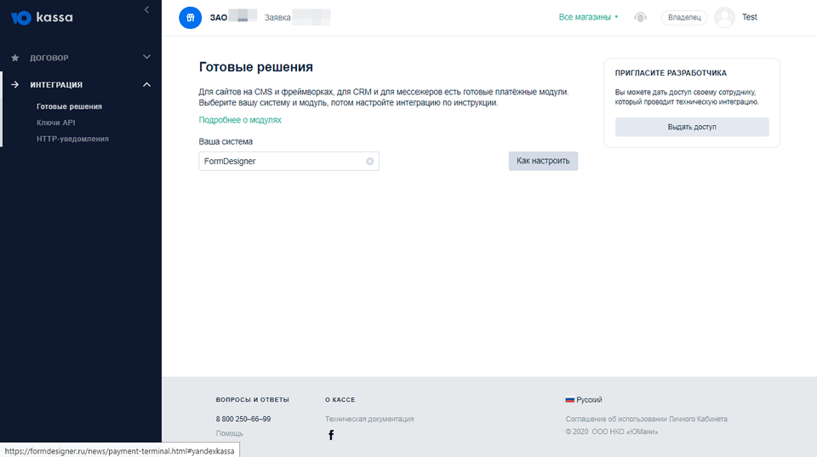This screenshot has height=457, width=817.
Task: Expand the Договор menu section
Action: (x=146, y=57)
